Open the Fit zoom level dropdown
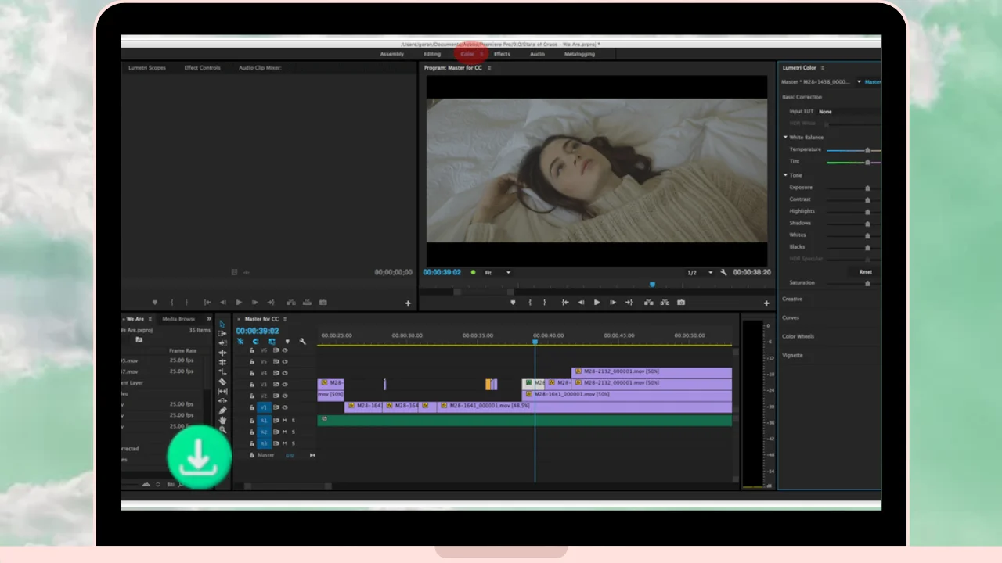The width and height of the screenshot is (1002, 563). (497, 272)
